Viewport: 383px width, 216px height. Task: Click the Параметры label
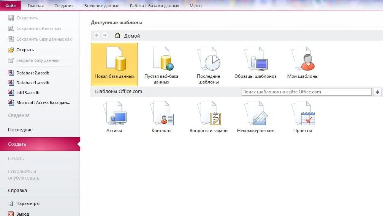pyautogui.click(x=28, y=203)
